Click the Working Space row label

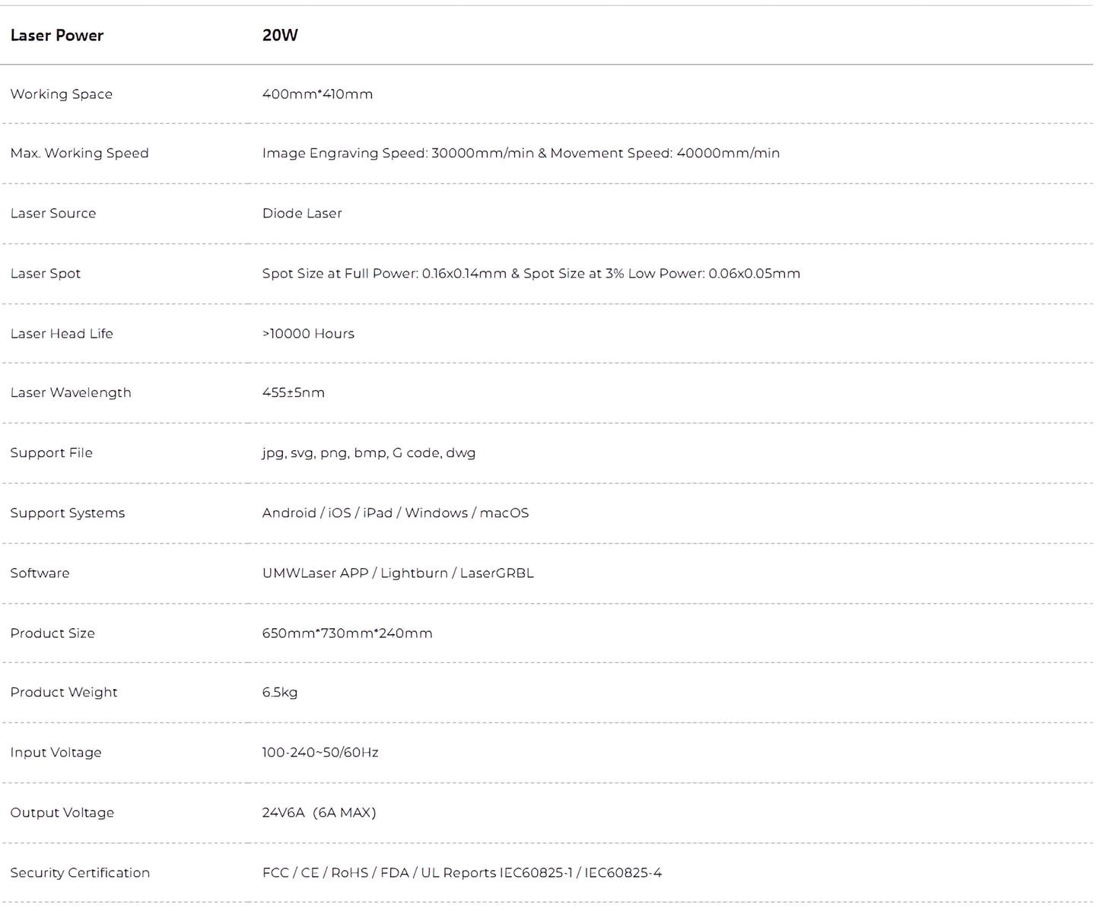[62, 94]
